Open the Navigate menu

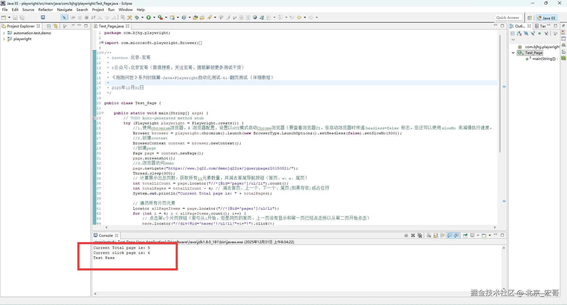65,10
